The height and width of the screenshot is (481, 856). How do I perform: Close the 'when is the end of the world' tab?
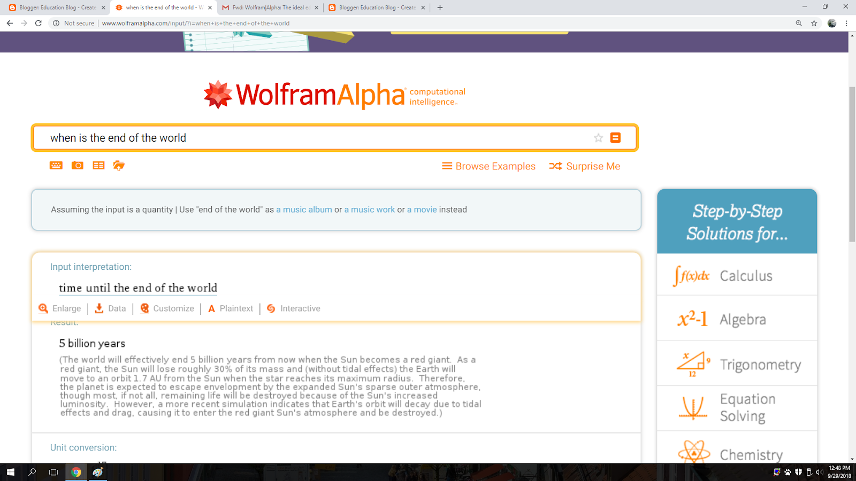pyautogui.click(x=210, y=7)
